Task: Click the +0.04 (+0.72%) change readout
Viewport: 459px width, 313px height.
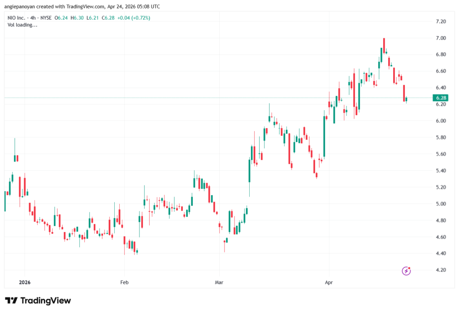Action: pyautogui.click(x=134, y=18)
